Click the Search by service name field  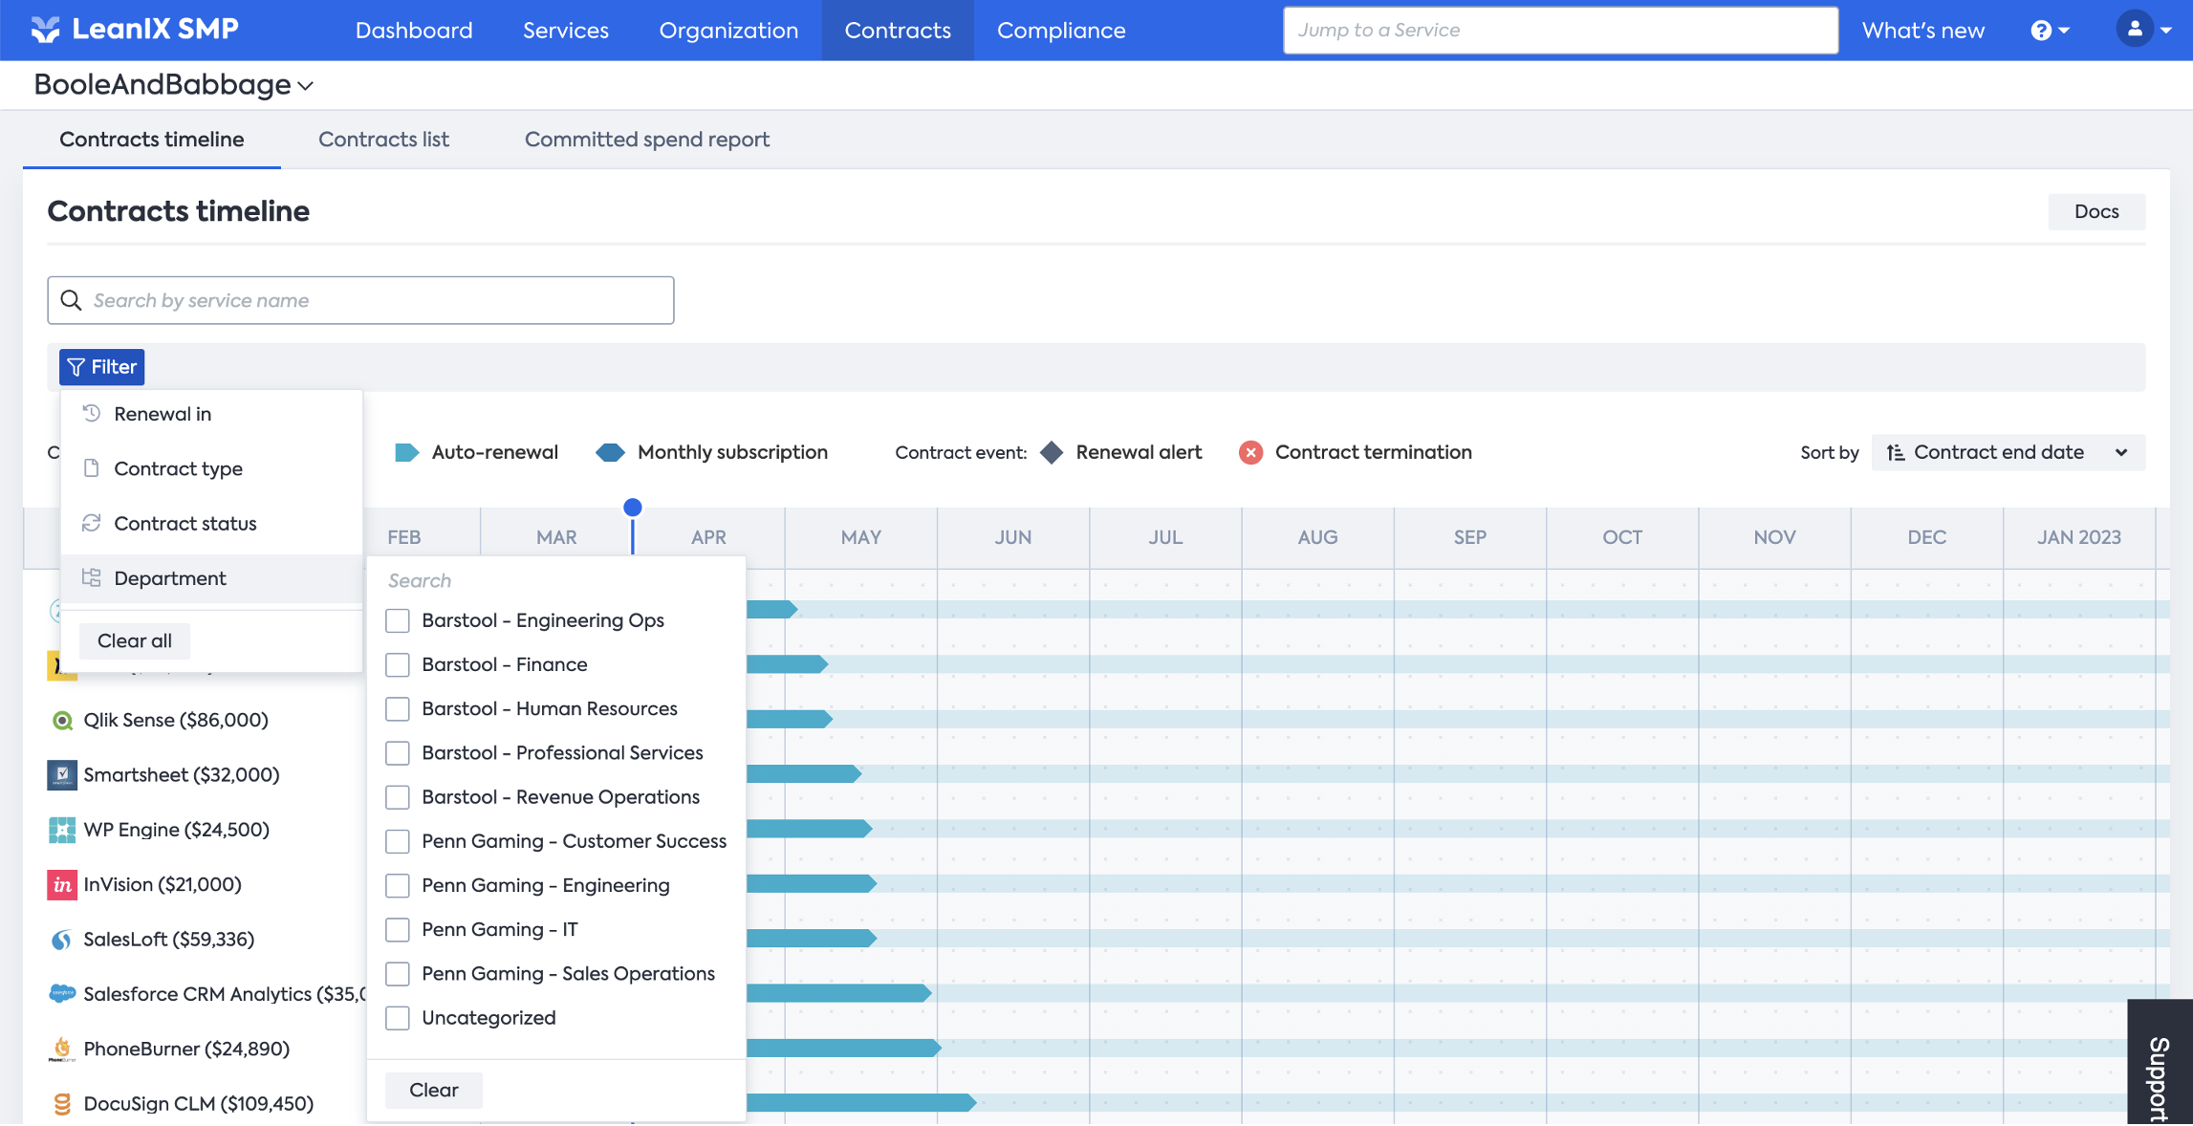click(x=360, y=301)
